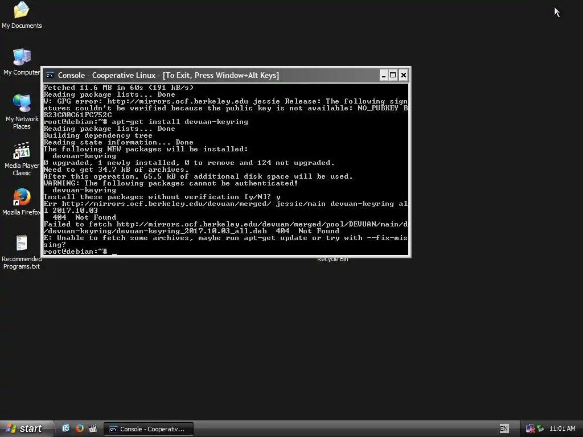
Task: Click the 'After this operation, 65.5 kB' line
Action: [198, 176]
